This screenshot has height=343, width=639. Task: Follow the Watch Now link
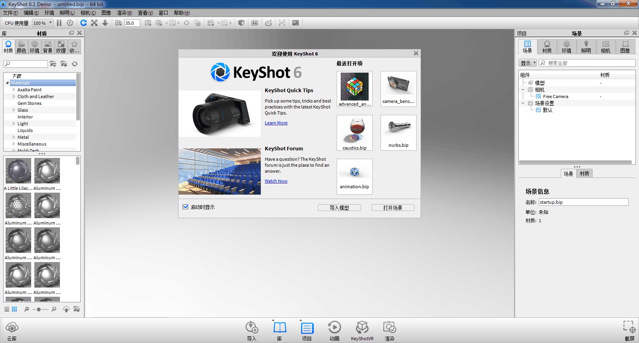click(x=276, y=181)
